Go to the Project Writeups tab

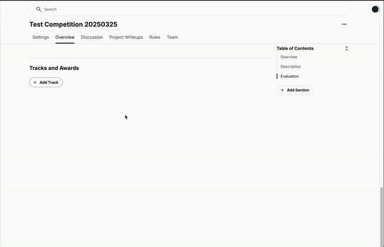tap(126, 37)
